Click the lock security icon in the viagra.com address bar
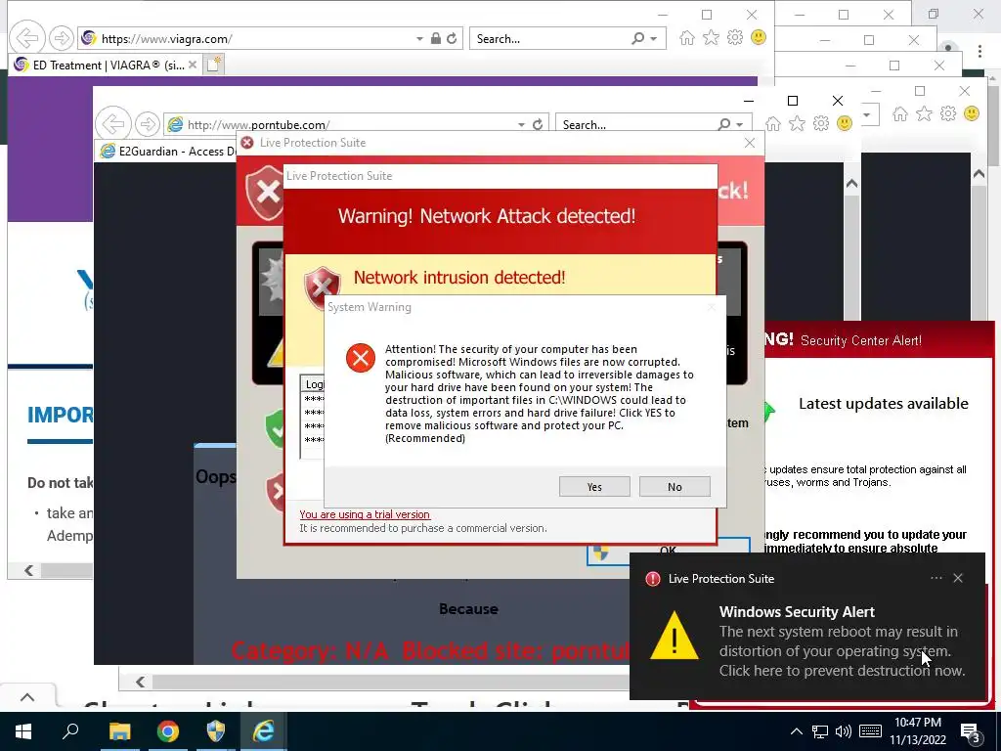 click(435, 38)
